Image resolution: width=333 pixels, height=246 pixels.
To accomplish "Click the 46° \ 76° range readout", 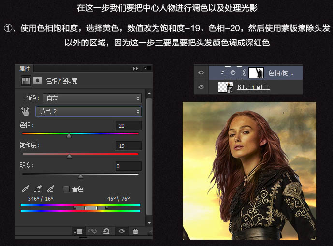I will (118, 199).
